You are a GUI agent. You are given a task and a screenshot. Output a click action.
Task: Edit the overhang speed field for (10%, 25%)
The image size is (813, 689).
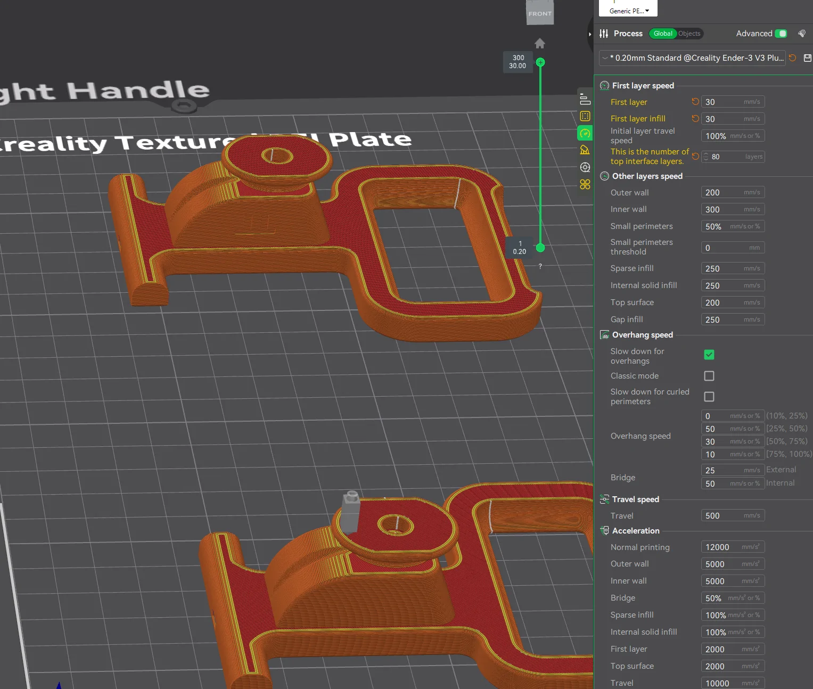coord(733,416)
